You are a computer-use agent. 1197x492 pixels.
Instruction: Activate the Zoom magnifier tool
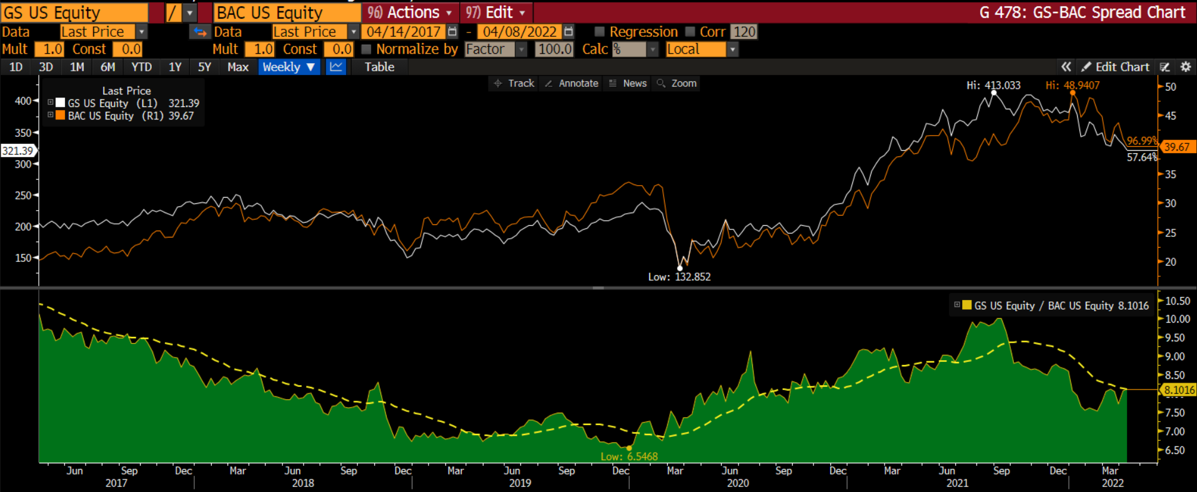(677, 83)
